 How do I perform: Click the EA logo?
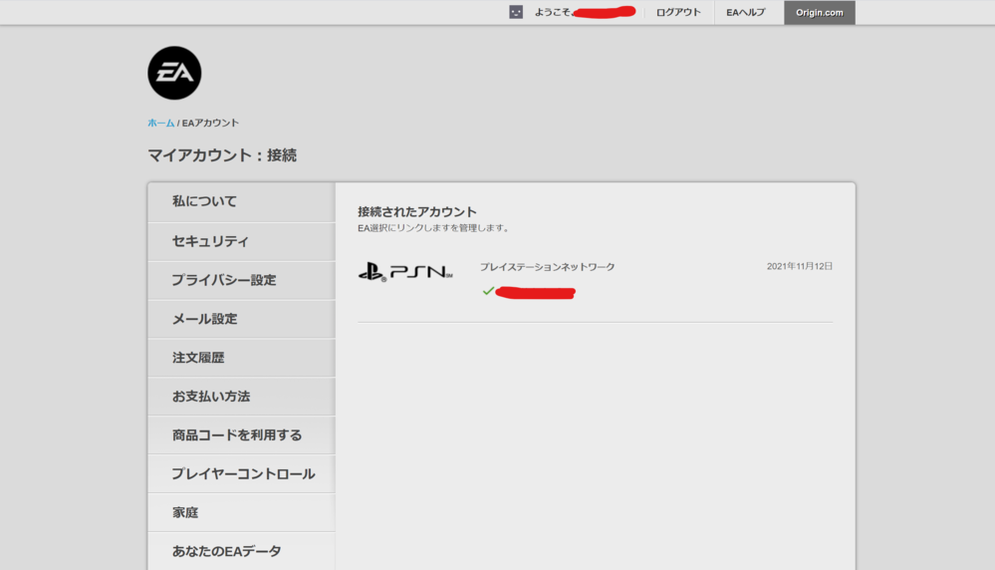click(174, 73)
